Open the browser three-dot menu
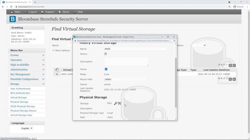 (x=247, y=7)
